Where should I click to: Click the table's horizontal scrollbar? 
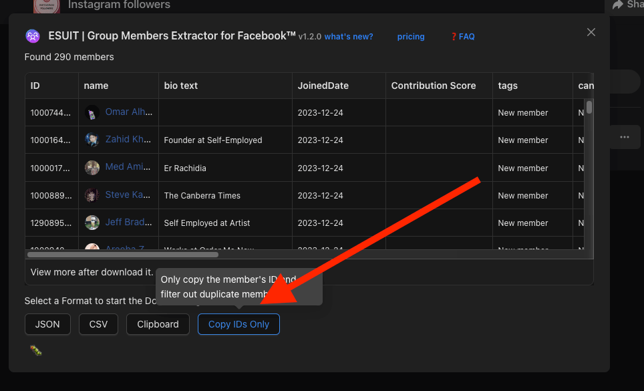123,254
